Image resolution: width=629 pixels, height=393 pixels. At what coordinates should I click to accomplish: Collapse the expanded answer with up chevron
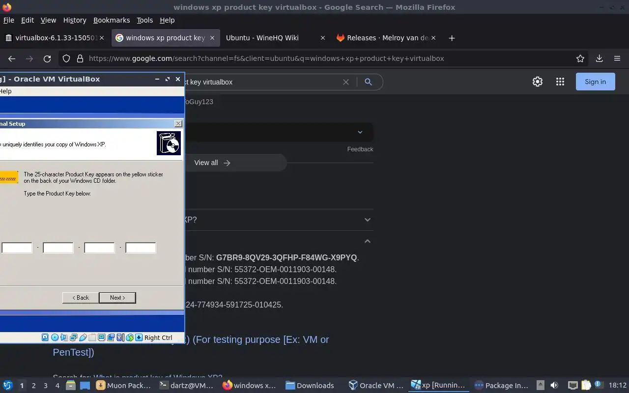click(x=368, y=241)
